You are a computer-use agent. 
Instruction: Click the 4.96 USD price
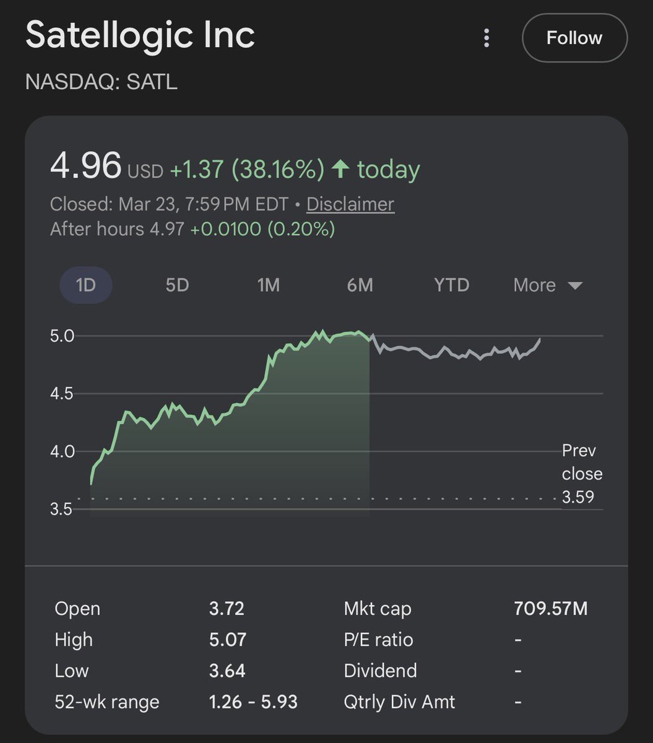point(86,167)
